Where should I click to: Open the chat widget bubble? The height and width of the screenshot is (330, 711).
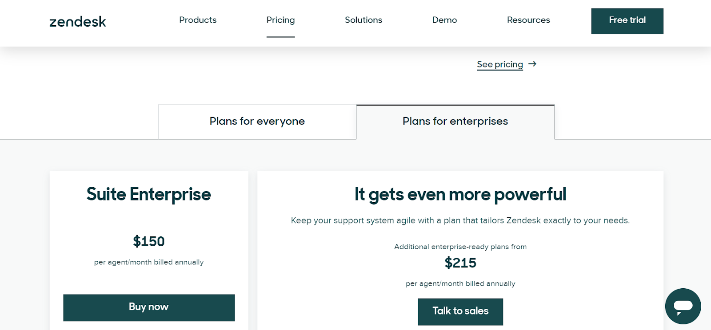click(683, 306)
